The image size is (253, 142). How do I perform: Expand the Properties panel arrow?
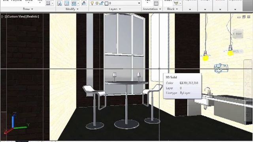click(190, 9)
